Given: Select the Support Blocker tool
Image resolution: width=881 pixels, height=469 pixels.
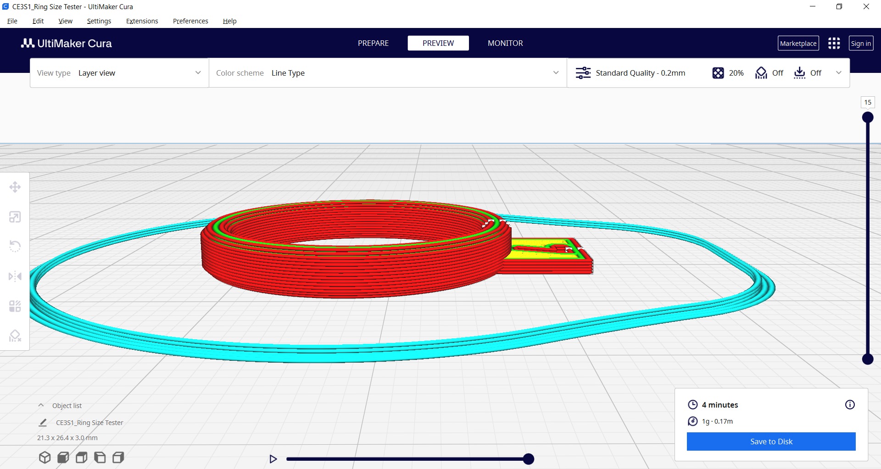Looking at the screenshot, I should click(x=15, y=336).
